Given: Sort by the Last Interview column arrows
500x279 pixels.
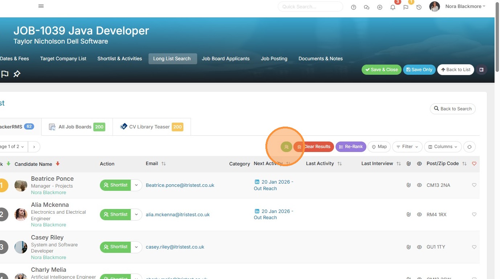Looking at the screenshot, I should pyautogui.click(x=399, y=164).
